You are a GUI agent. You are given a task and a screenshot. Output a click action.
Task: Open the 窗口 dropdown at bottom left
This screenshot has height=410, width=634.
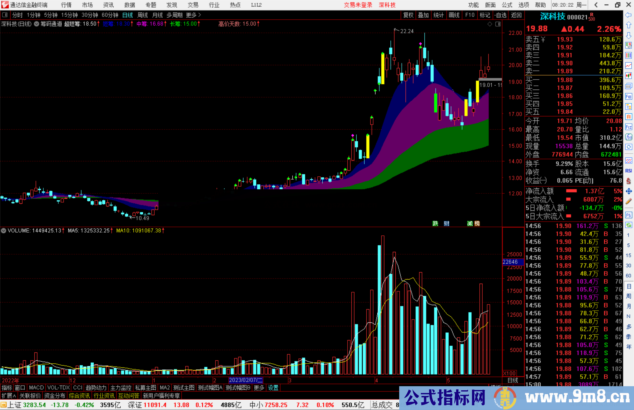tap(20, 388)
